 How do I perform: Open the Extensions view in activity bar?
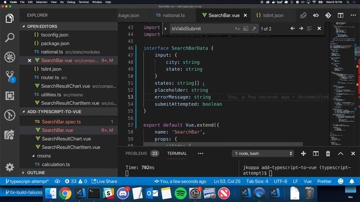(10, 96)
